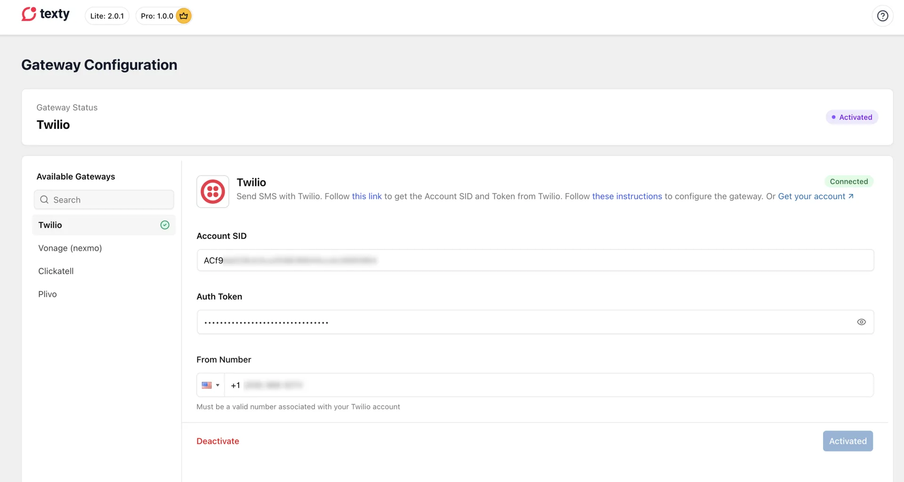Click the green Connected badge

point(848,181)
